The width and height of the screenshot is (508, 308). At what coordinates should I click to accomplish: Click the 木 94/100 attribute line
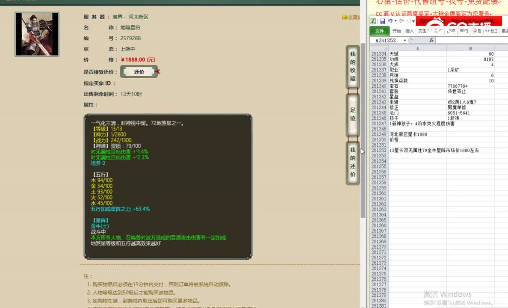pyautogui.click(x=102, y=180)
